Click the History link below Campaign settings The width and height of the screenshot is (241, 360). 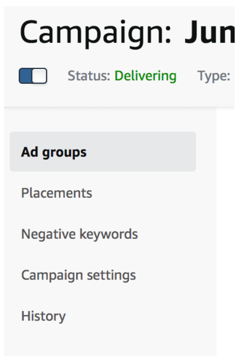click(x=43, y=316)
